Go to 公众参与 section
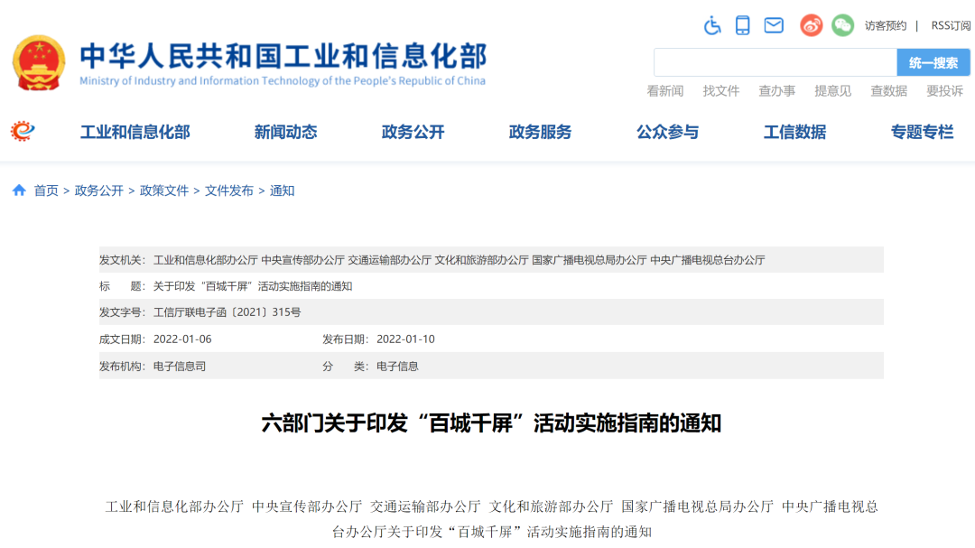The height and width of the screenshot is (548, 975). coord(667,132)
